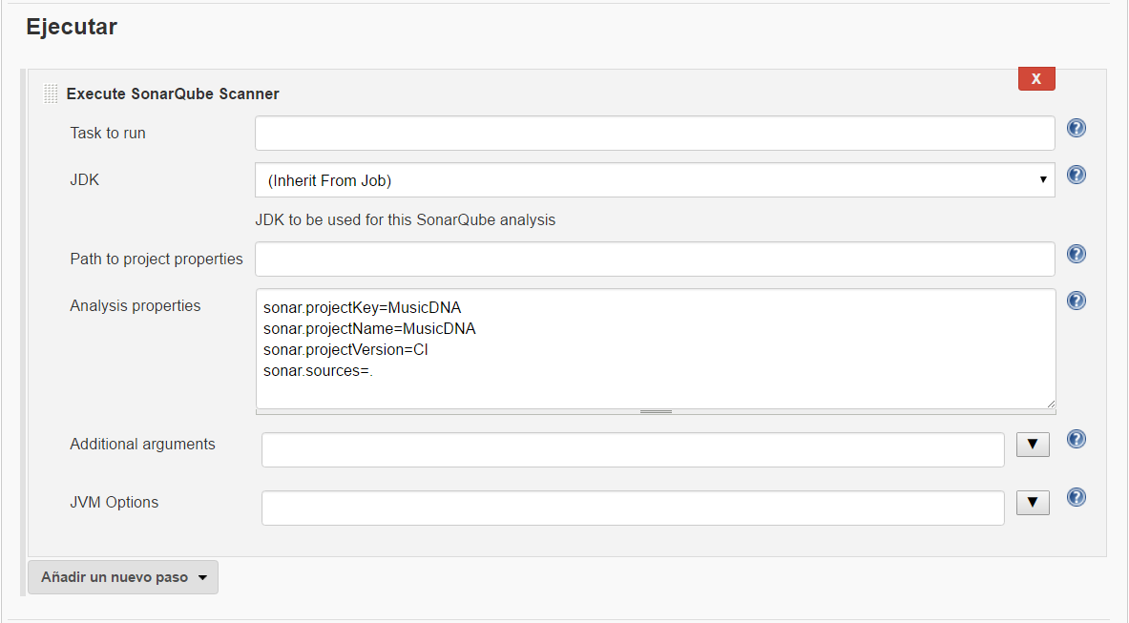The image size is (1129, 623).
Task: Focus the Additional arguments text box
Action: pos(633,450)
